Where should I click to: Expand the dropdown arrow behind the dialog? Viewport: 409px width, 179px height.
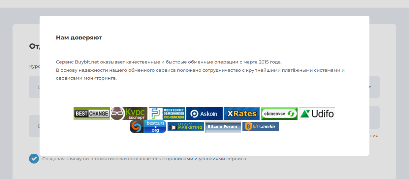pyautogui.click(x=370, y=87)
